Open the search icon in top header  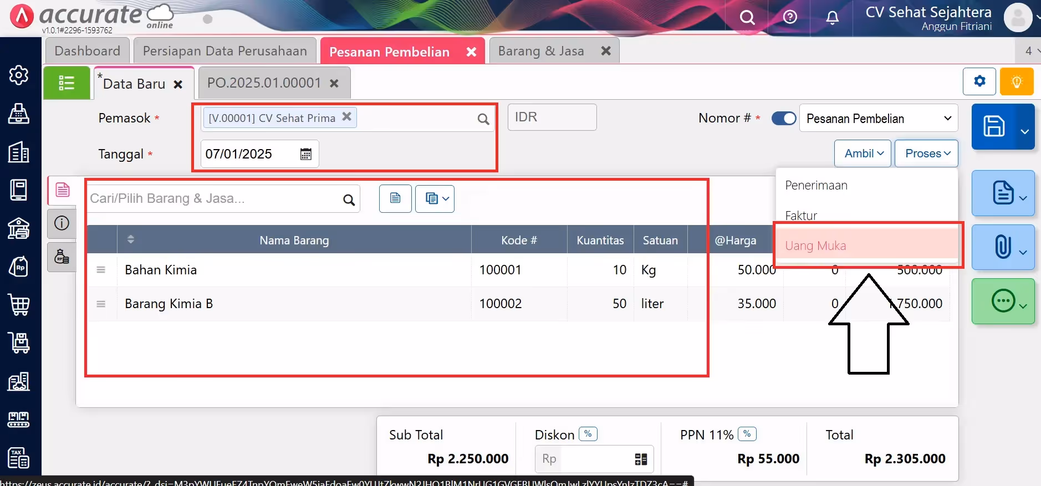click(747, 18)
